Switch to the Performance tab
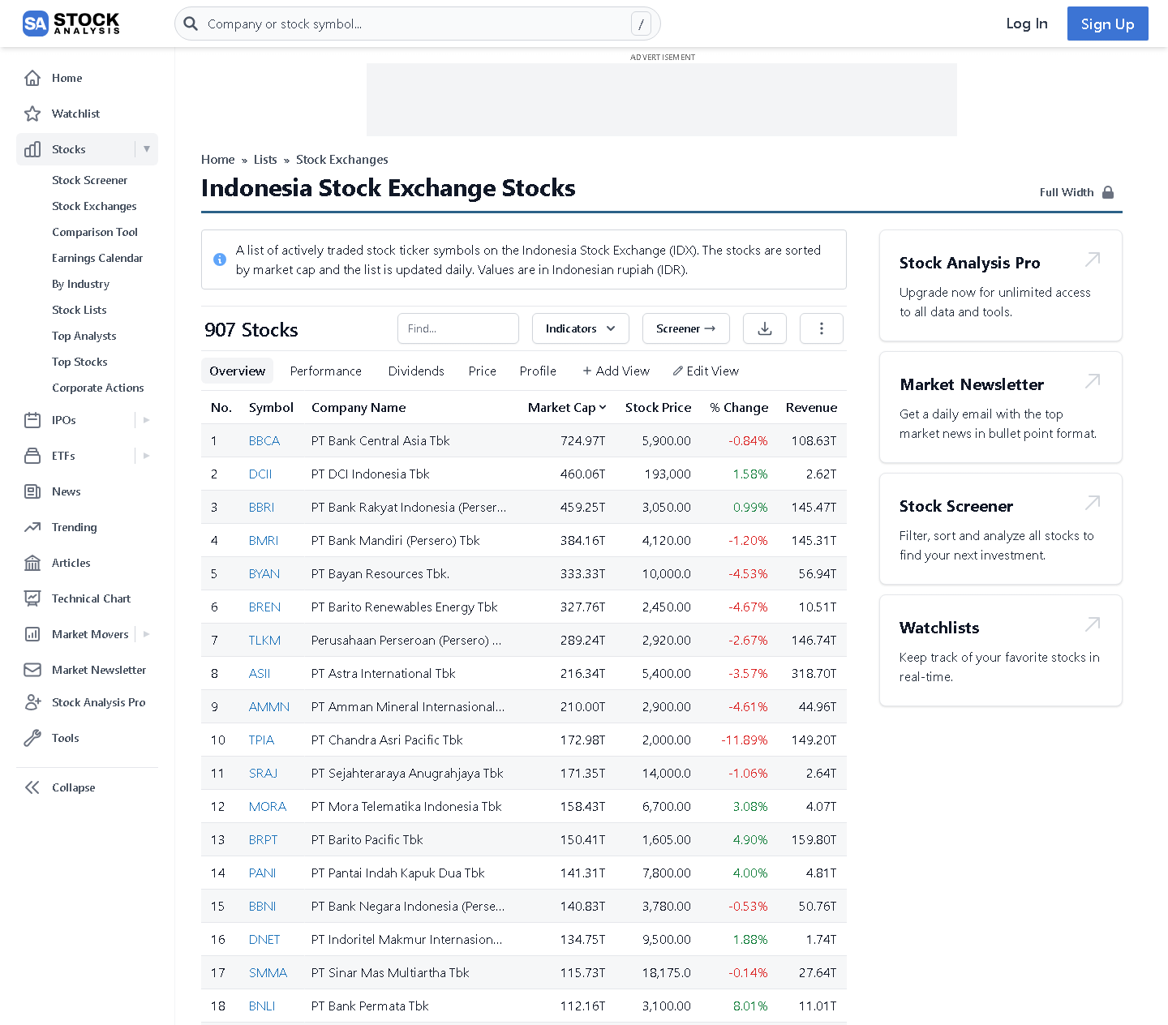This screenshot has height=1025, width=1168. pyautogui.click(x=325, y=371)
